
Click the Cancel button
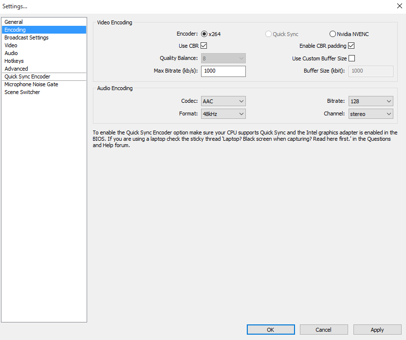coord(324,330)
